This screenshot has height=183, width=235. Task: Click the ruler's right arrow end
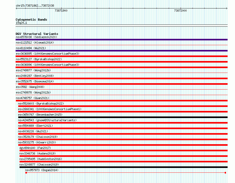coord(227,8)
